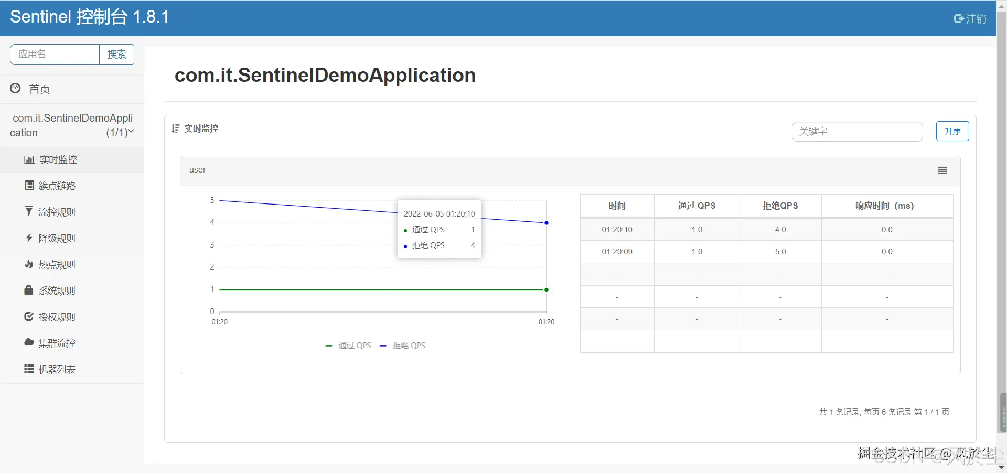Select the com.it.SentinelDemoApplication sidebar app name
Screen dimensions: 1007x473
[x=72, y=125]
